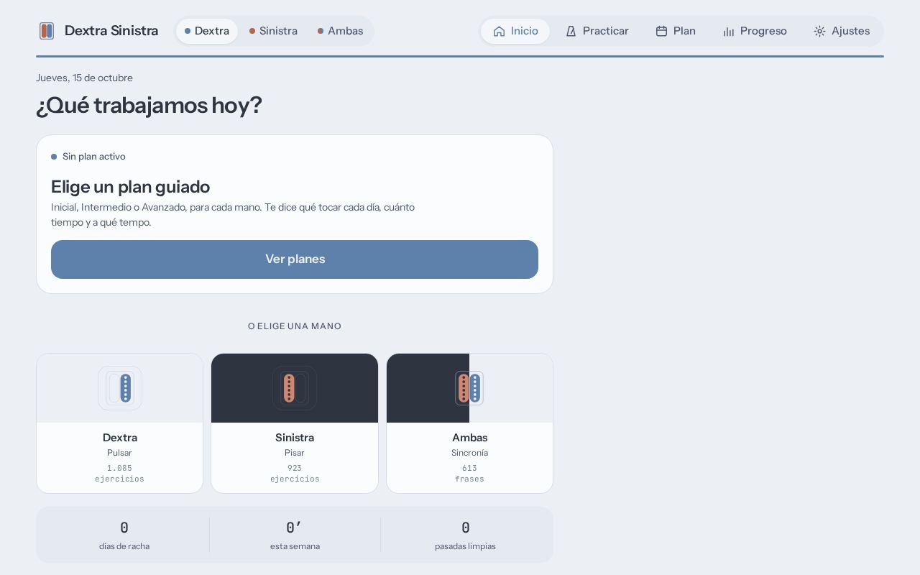920x575 pixels.
Task: Click the esta semana stat
Action: point(295,535)
